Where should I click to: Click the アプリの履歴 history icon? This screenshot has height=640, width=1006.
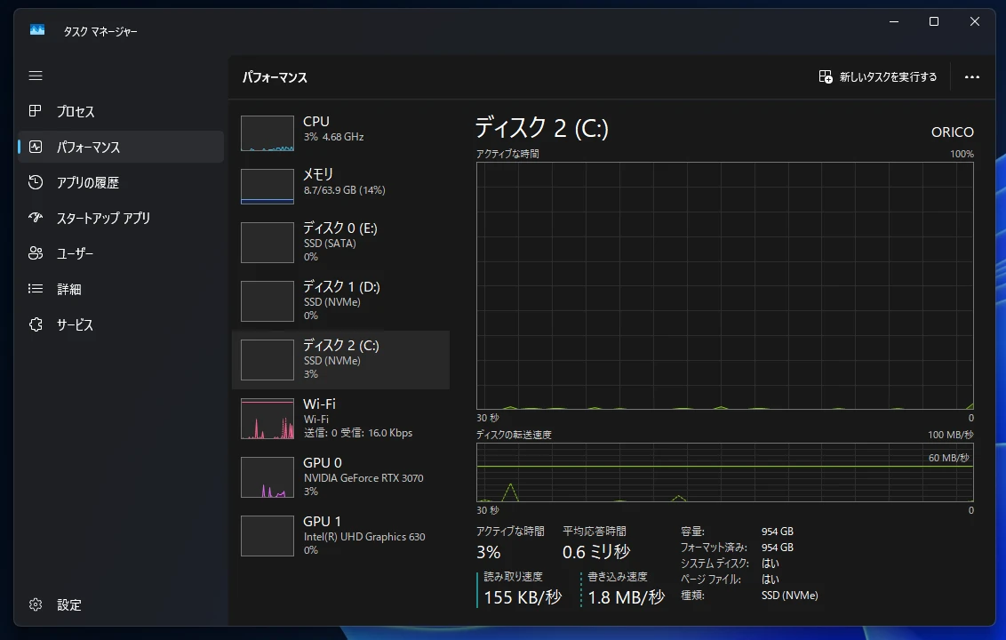pos(36,183)
